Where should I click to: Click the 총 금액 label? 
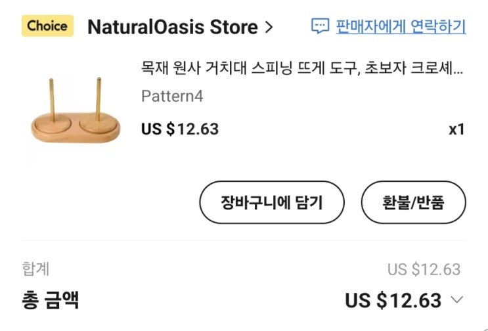[x=51, y=300]
